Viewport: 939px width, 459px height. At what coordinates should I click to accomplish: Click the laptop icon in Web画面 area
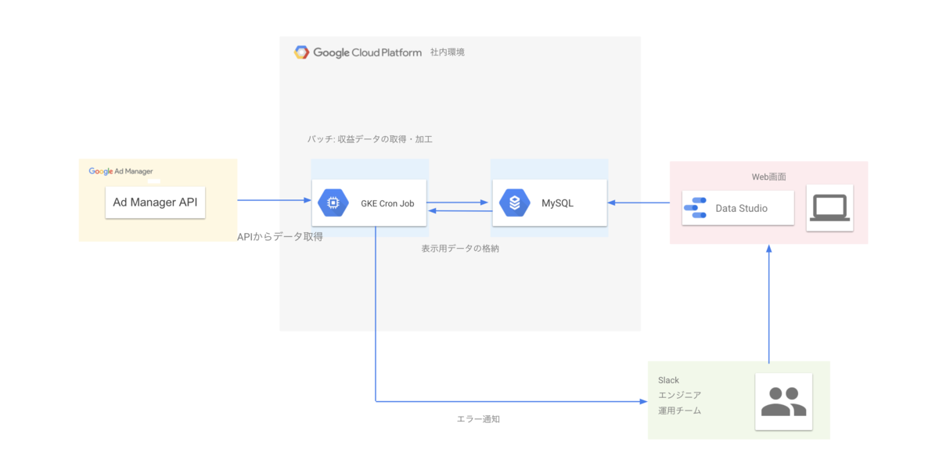pyautogui.click(x=829, y=207)
